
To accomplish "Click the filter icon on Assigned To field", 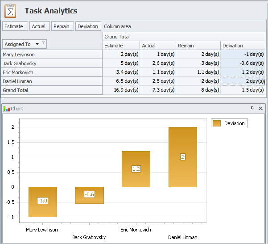I will click(x=43, y=43).
